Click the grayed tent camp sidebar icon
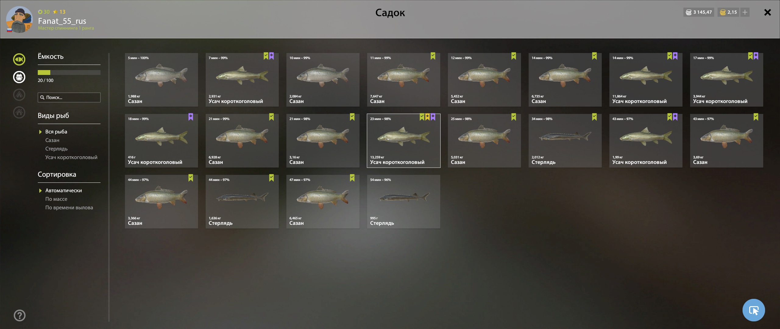This screenshot has height=329, width=780. click(x=19, y=95)
